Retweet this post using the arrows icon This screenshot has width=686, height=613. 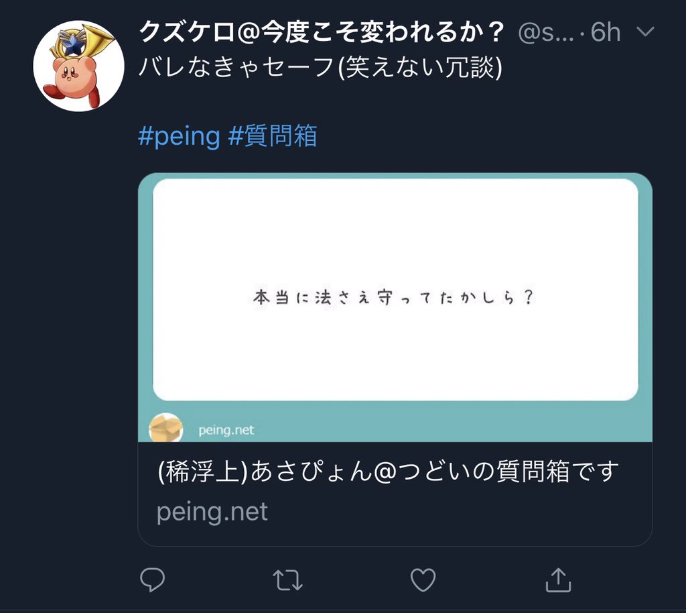[x=287, y=580]
